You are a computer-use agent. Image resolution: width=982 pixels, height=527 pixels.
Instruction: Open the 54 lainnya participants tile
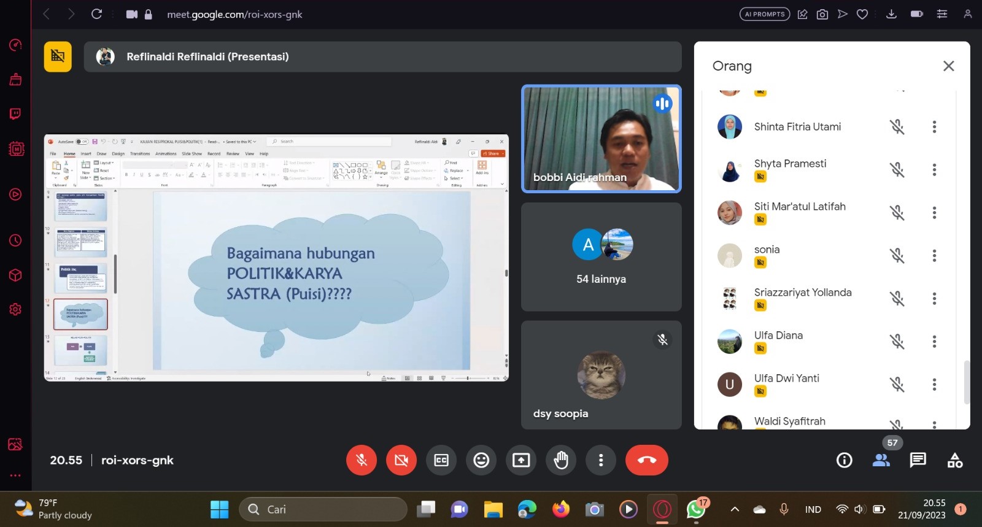601,257
